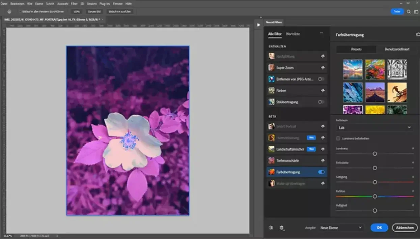Viewport: 420px width, 239px height.
Task: Open the three-dot options menu beside Warteliste
Action: [321, 33]
